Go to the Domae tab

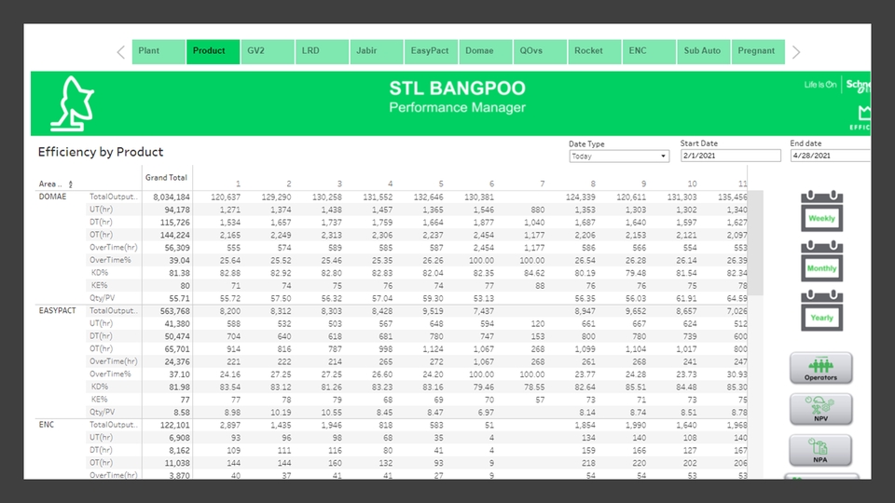(486, 51)
